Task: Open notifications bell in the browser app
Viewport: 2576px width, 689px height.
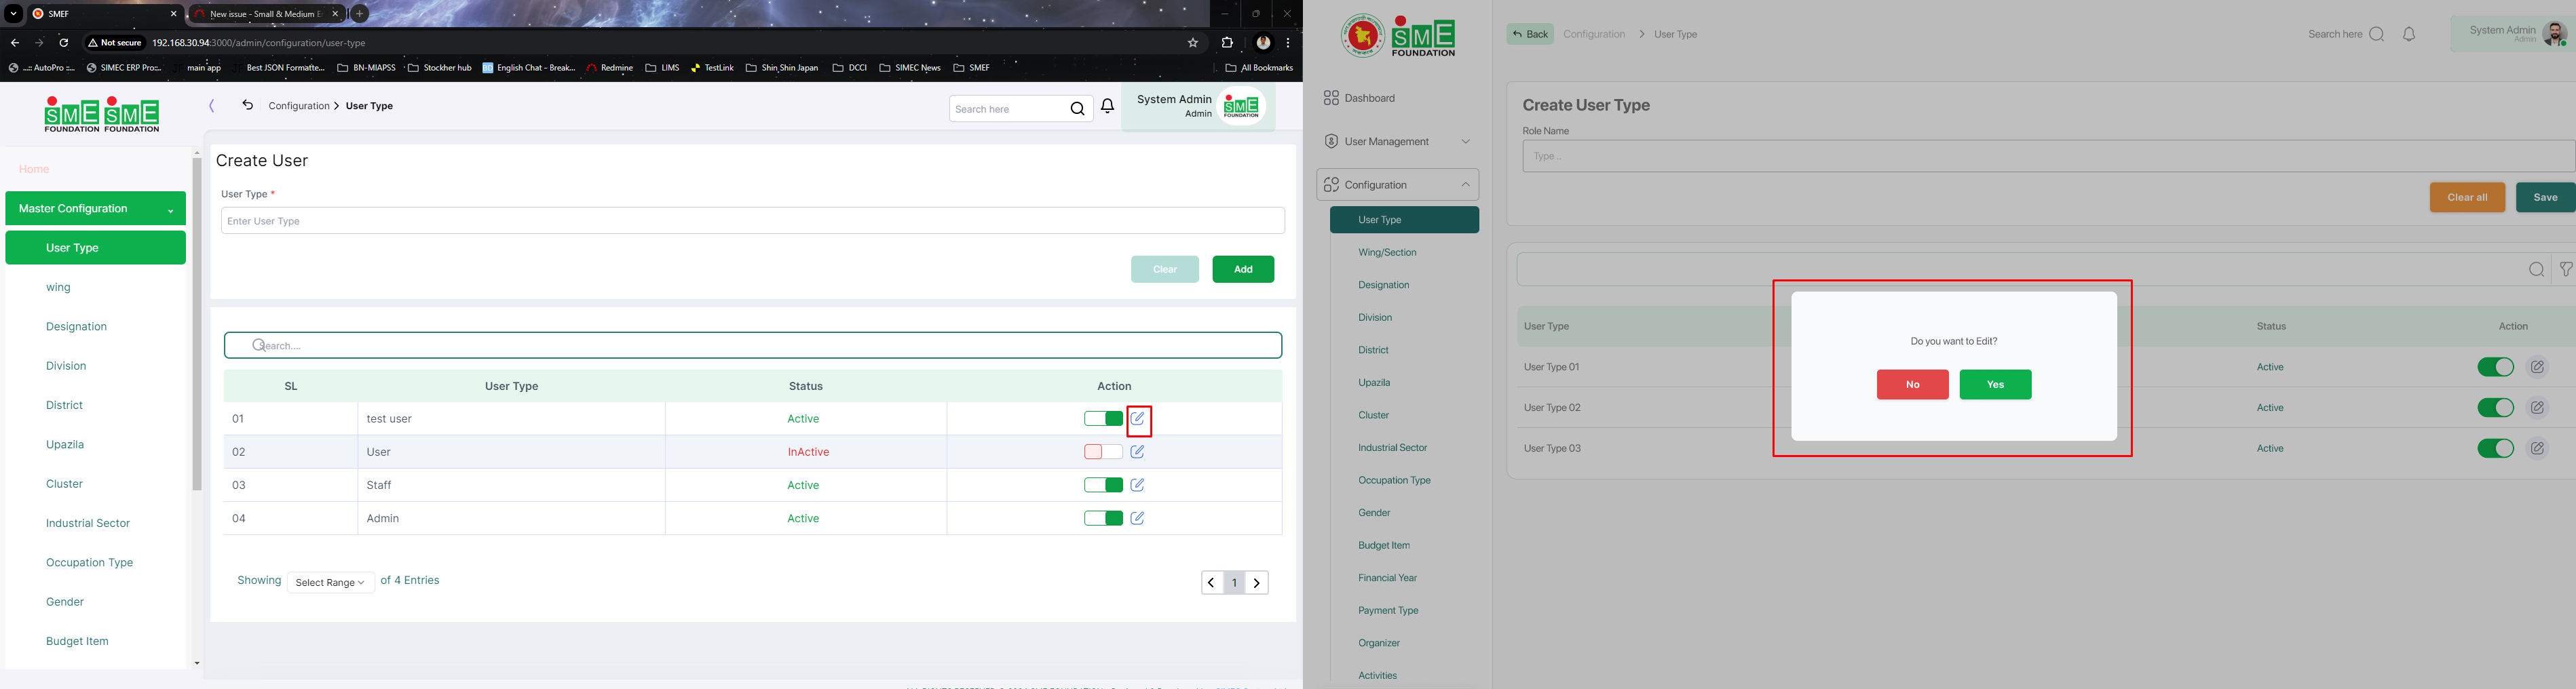Action: click(x=1108, y=106)
